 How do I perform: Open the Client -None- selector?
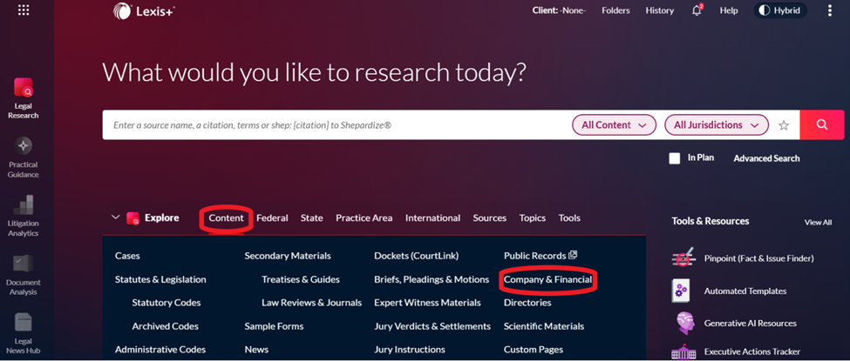pyautogui.click(x=559, y=10)
